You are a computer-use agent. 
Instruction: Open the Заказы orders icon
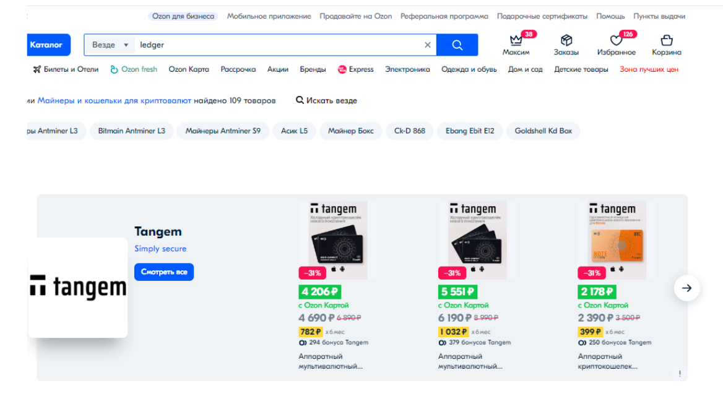[566, 41]
